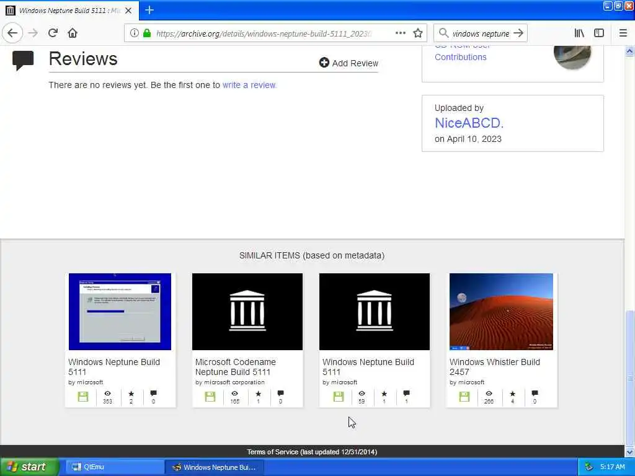Open page actions three-dot menu
The image size is (635, 476).
(400, 33)
